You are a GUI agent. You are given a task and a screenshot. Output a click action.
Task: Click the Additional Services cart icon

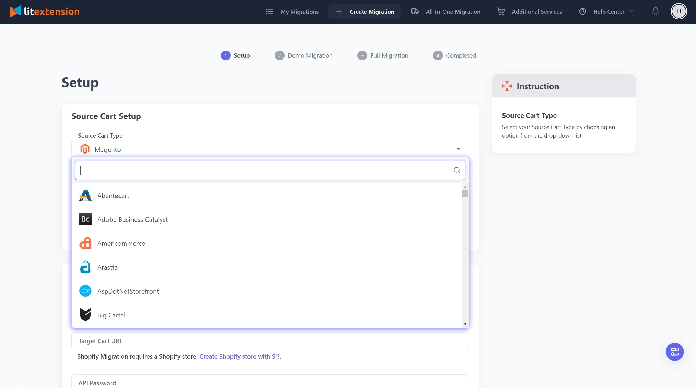pos(501,12)
